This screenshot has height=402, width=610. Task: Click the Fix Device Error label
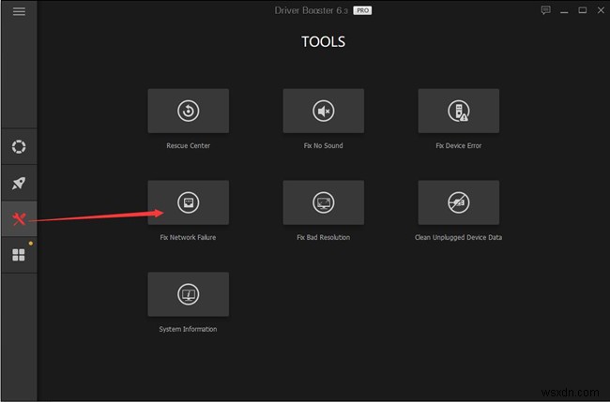pyautogui.click(x=459, y=145)
